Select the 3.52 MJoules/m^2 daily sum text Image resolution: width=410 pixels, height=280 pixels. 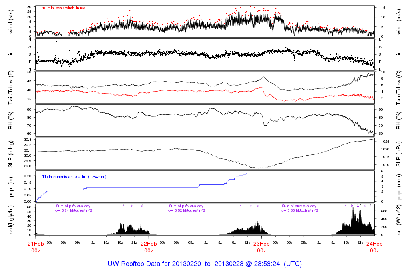(x=186, y=210)
